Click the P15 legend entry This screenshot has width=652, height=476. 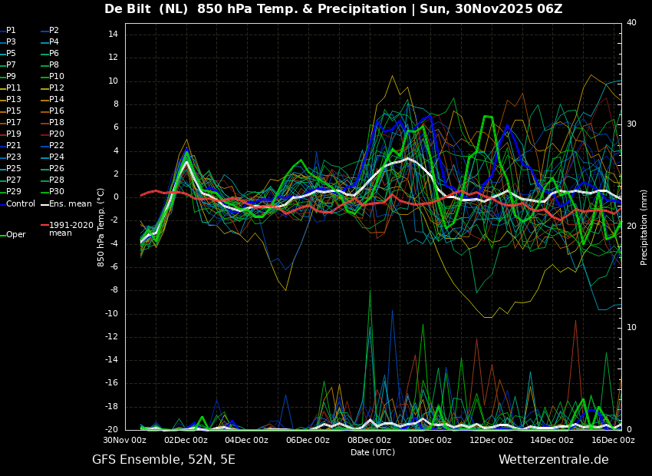11,111
